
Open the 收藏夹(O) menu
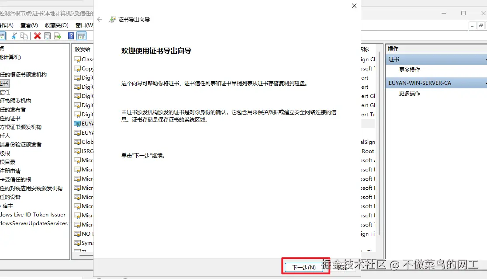(x=56, y=25)
